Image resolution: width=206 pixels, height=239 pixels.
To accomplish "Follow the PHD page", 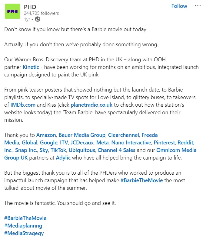I will [179, 6].
